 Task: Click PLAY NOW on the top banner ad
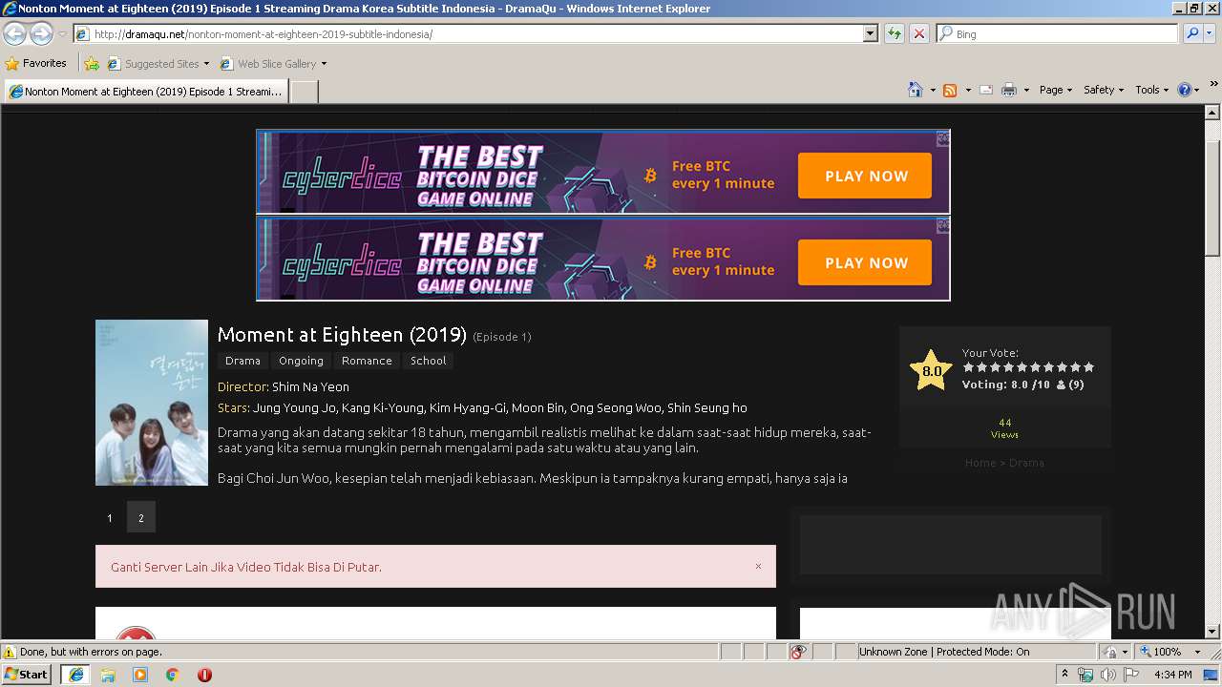click(x=865, y=176)
